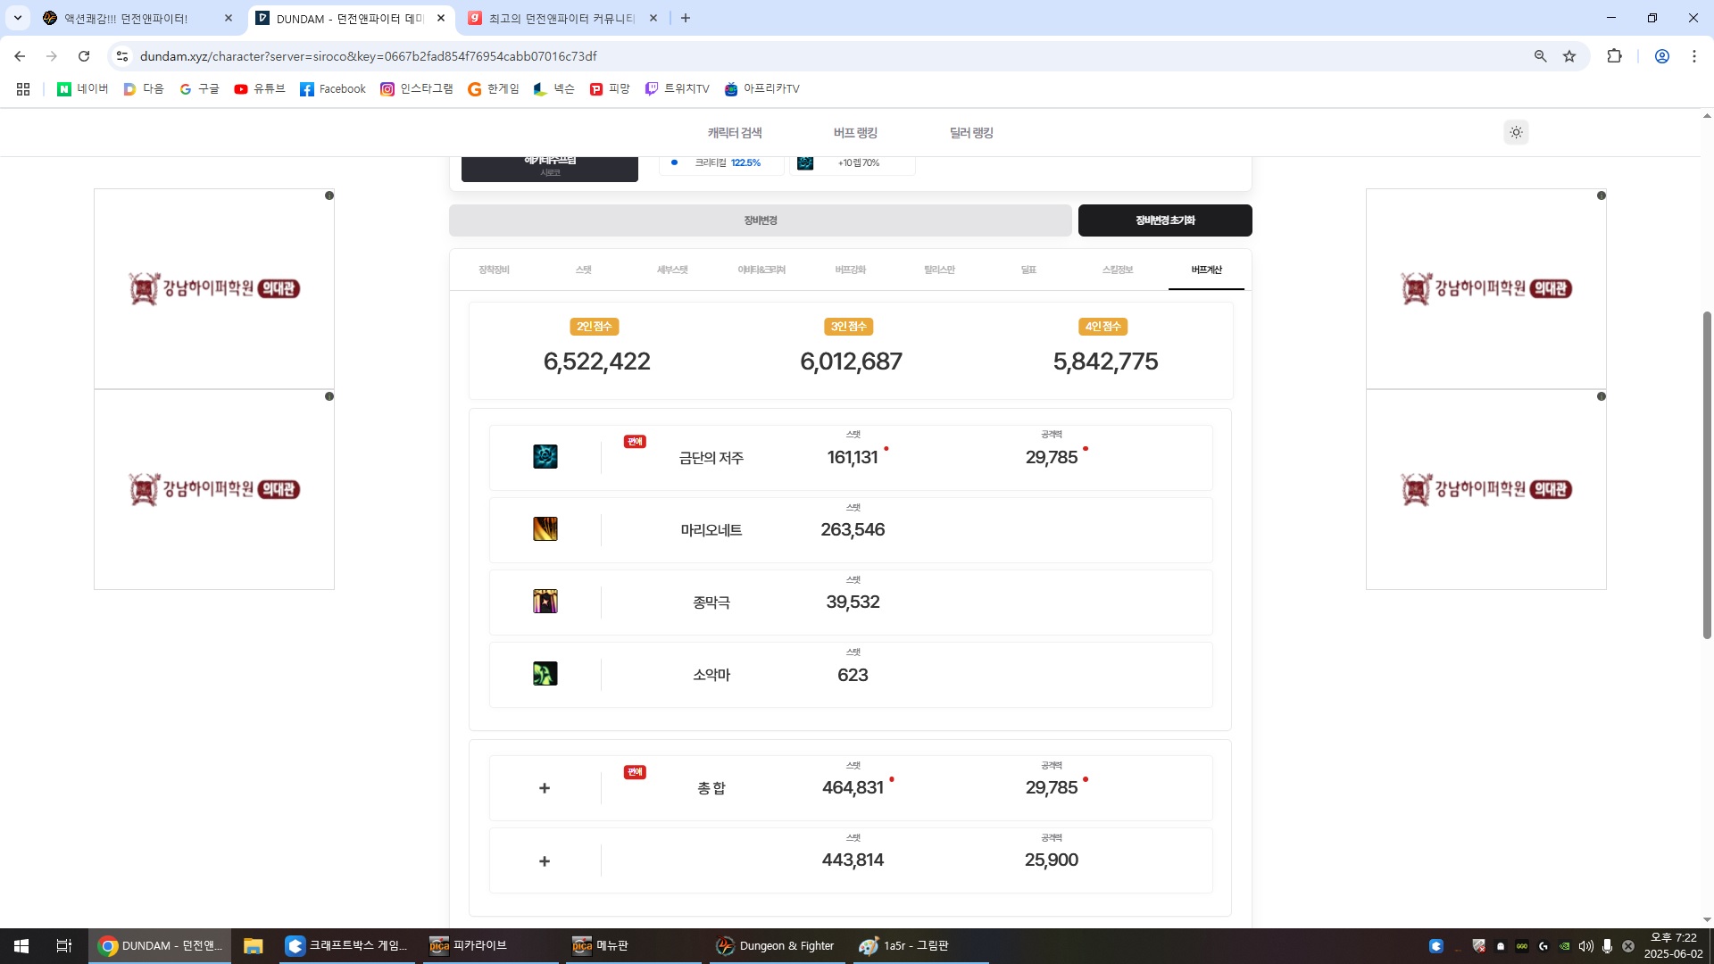The height and width of the screenshot is (964, 1714).
Task: Click the 종막극 skill icon
Action: point(545,602)
